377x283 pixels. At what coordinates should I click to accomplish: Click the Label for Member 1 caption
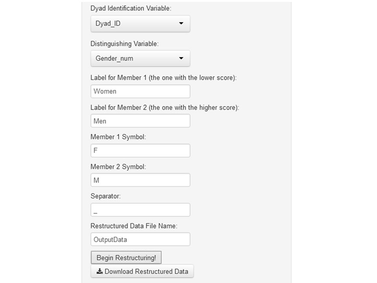click(x=163, y=78)
